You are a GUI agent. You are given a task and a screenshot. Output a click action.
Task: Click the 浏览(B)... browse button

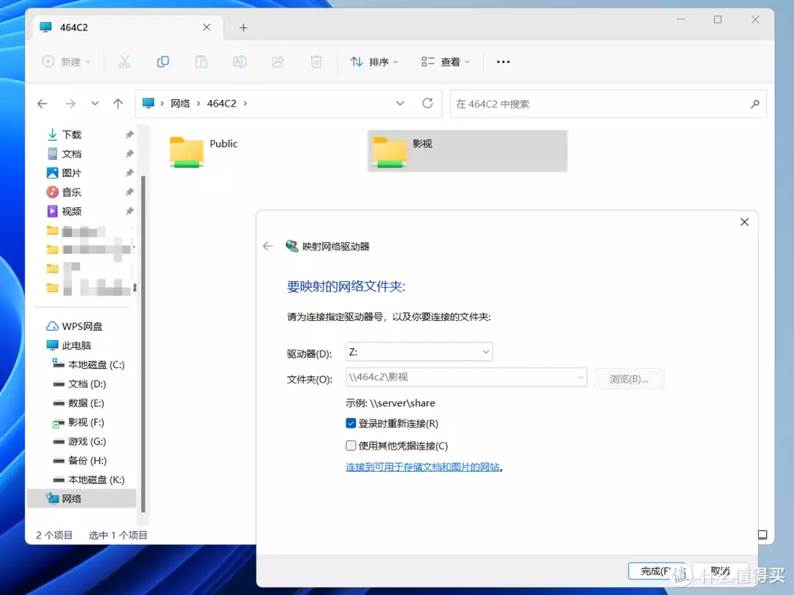pos(629,378)
